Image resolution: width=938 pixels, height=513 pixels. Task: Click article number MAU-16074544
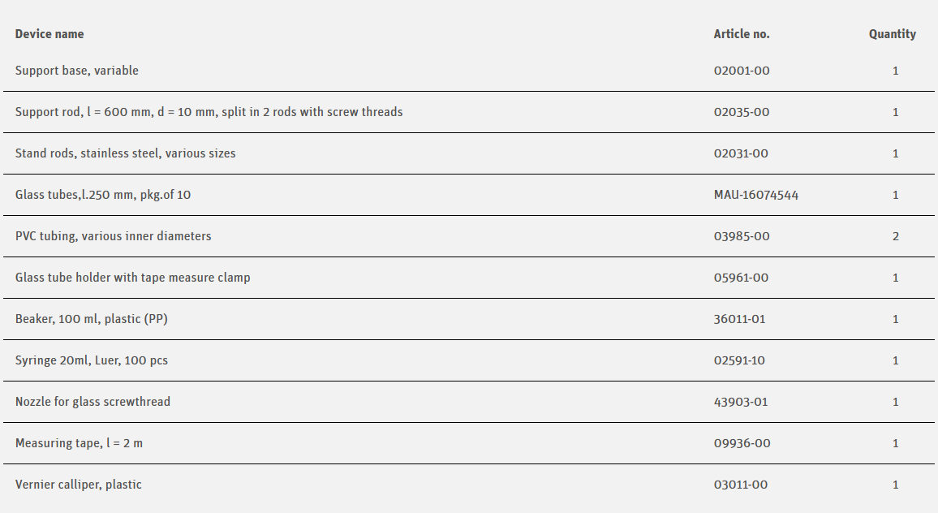[756, 195]
